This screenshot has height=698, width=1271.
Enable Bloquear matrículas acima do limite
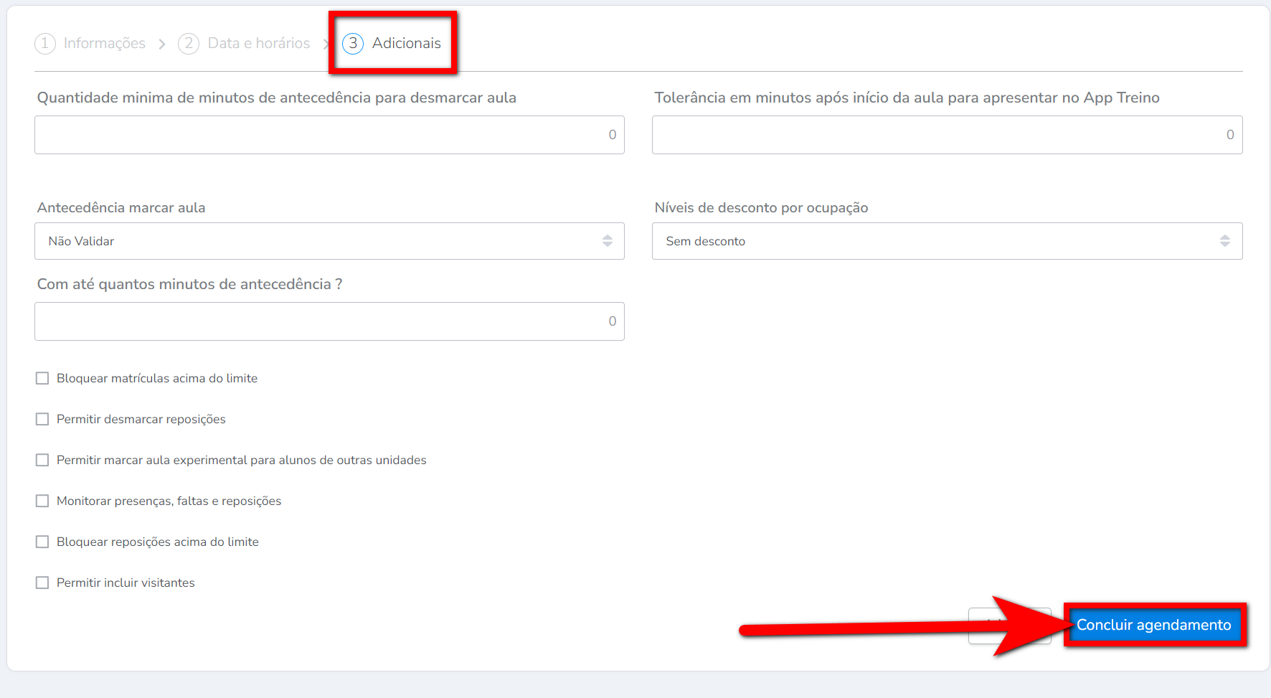click(42, 378)
